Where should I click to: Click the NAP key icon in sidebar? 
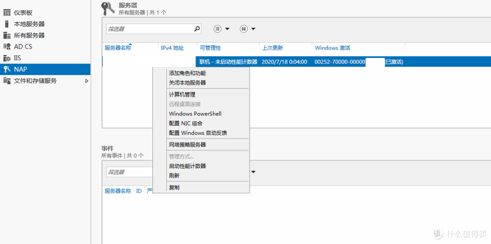click(x=7, y=69)
